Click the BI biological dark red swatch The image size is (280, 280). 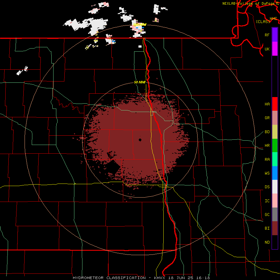click(275, 228)
